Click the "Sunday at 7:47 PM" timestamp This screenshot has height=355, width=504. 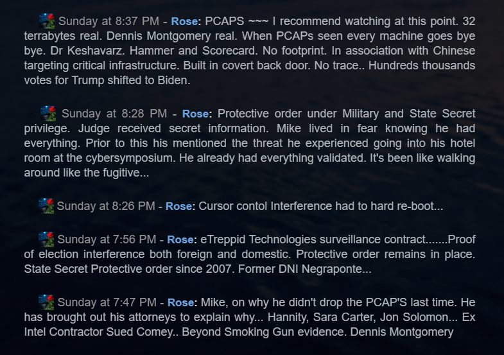click(107, 302)
